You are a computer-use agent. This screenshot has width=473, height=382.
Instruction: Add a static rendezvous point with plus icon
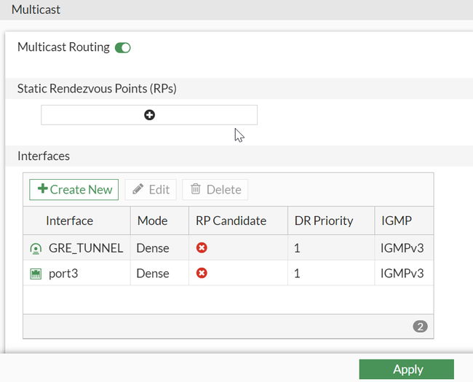click(x=149, y=115)
